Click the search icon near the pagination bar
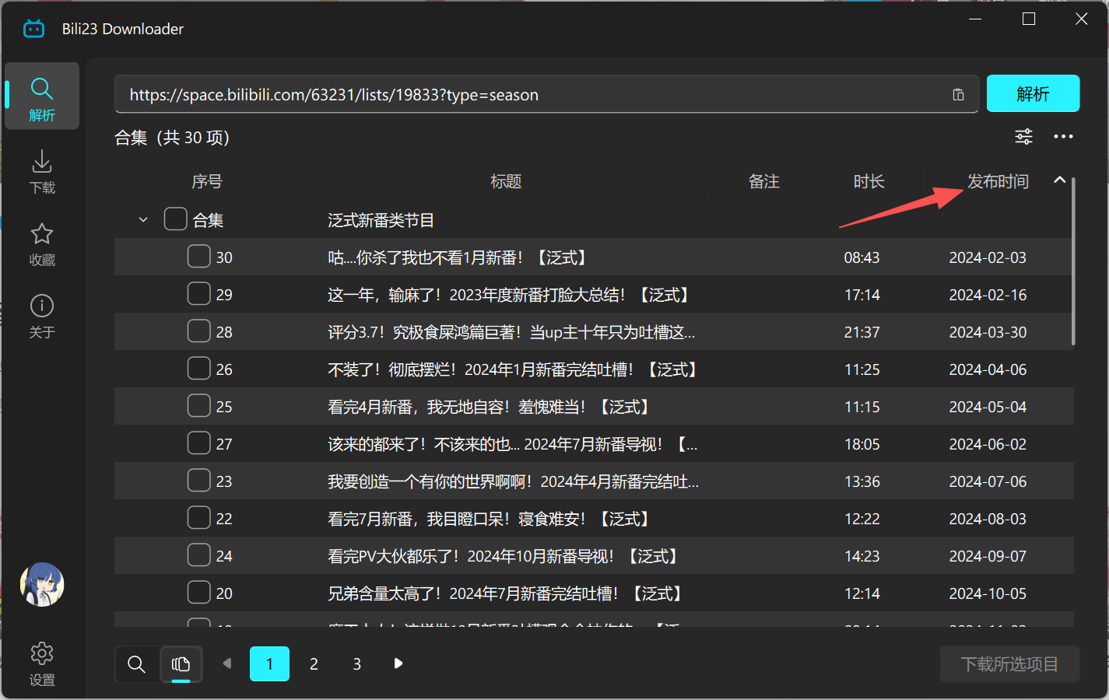The image size is (1109, 700). [x=136, y=664]
